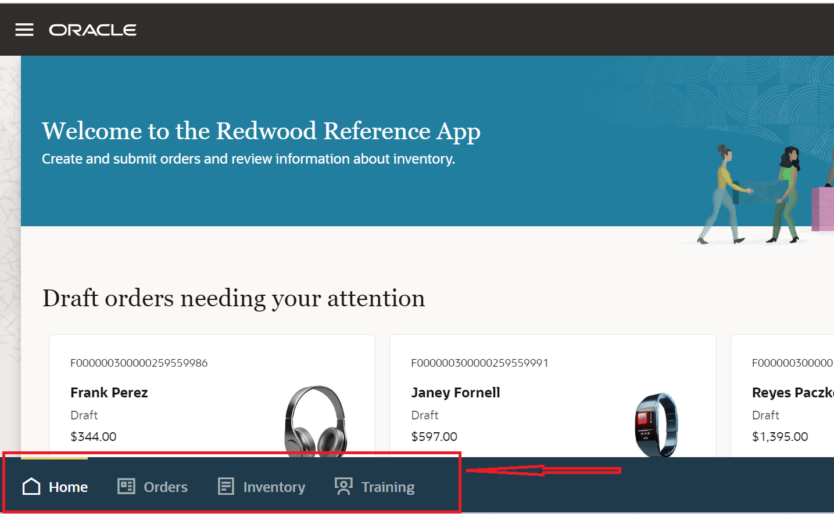Navigate to the Training section
Image resolution: width=834 pixels, height=514 pixels.
point(374,486)
